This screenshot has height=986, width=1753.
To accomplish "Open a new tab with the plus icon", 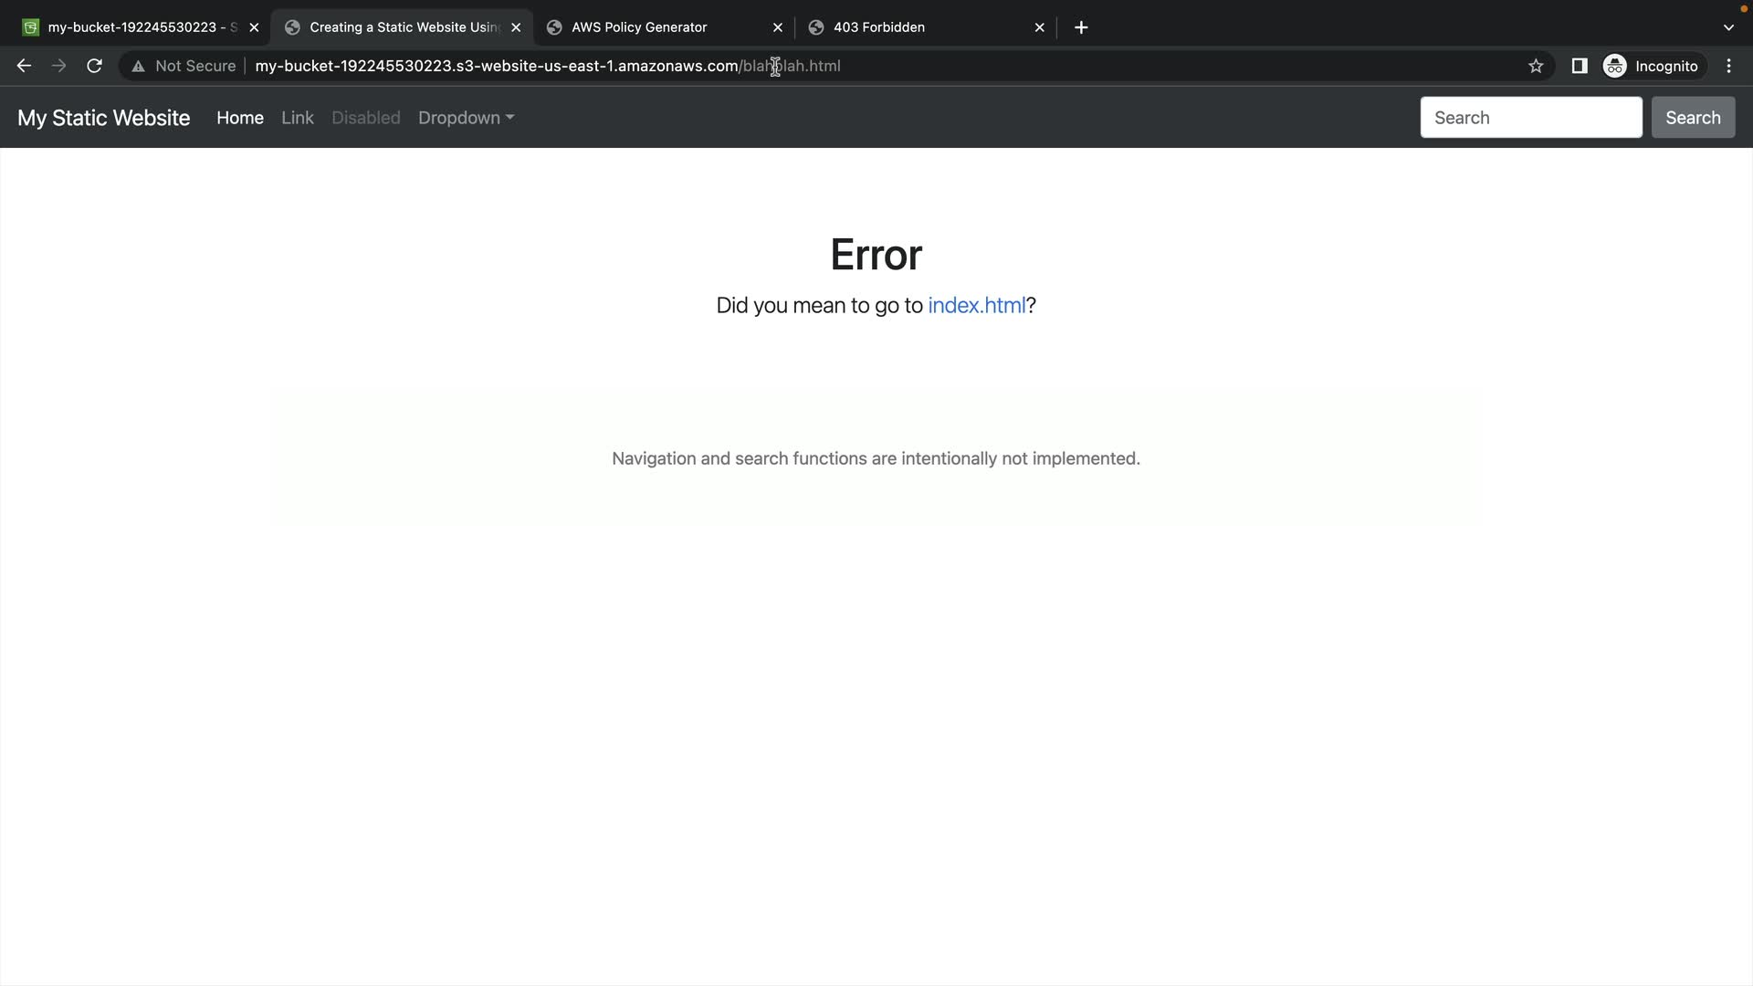I will (x=1081, y=27).
